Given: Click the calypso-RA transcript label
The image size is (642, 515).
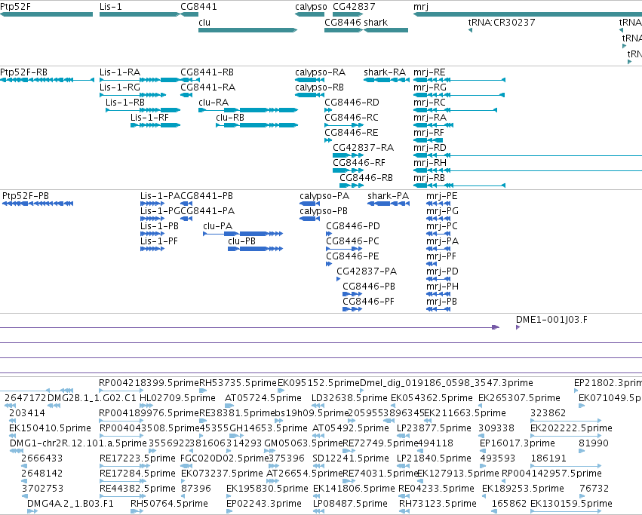Looking at the screenshot, I should tap(320, 72).
